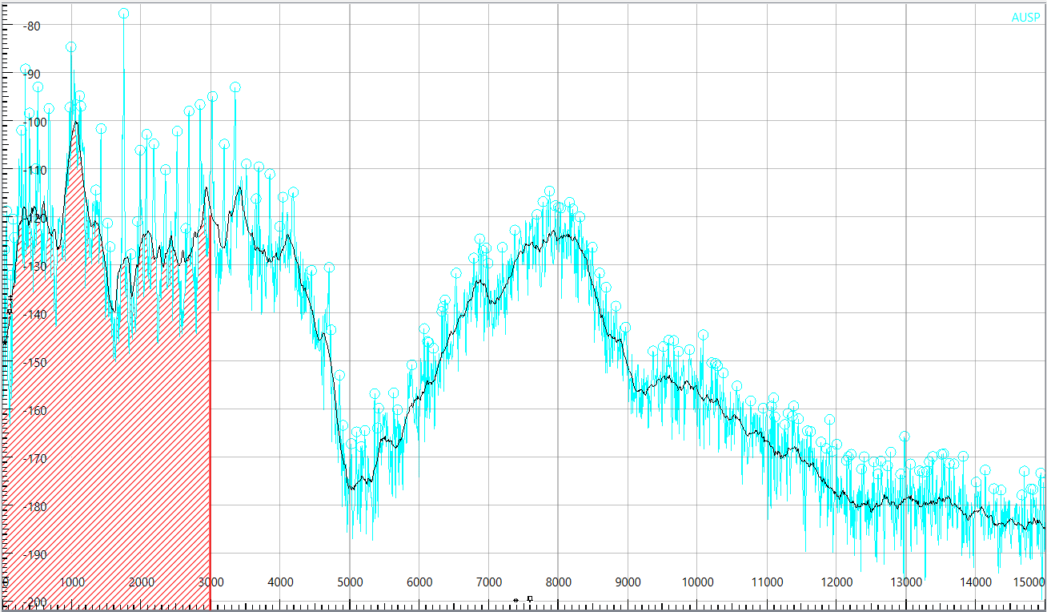The height and width of the screenshot is (612, 1047).
Task: Select the tallest peak circle near 1750
Action: tap(124, 14)
